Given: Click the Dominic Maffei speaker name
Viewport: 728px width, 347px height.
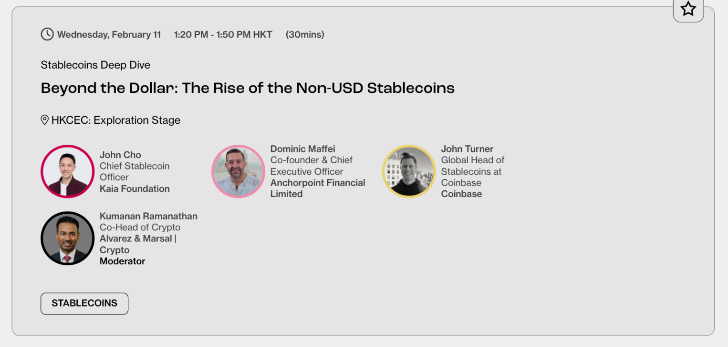Looking at the screenshot, I should tap(302, 149).
